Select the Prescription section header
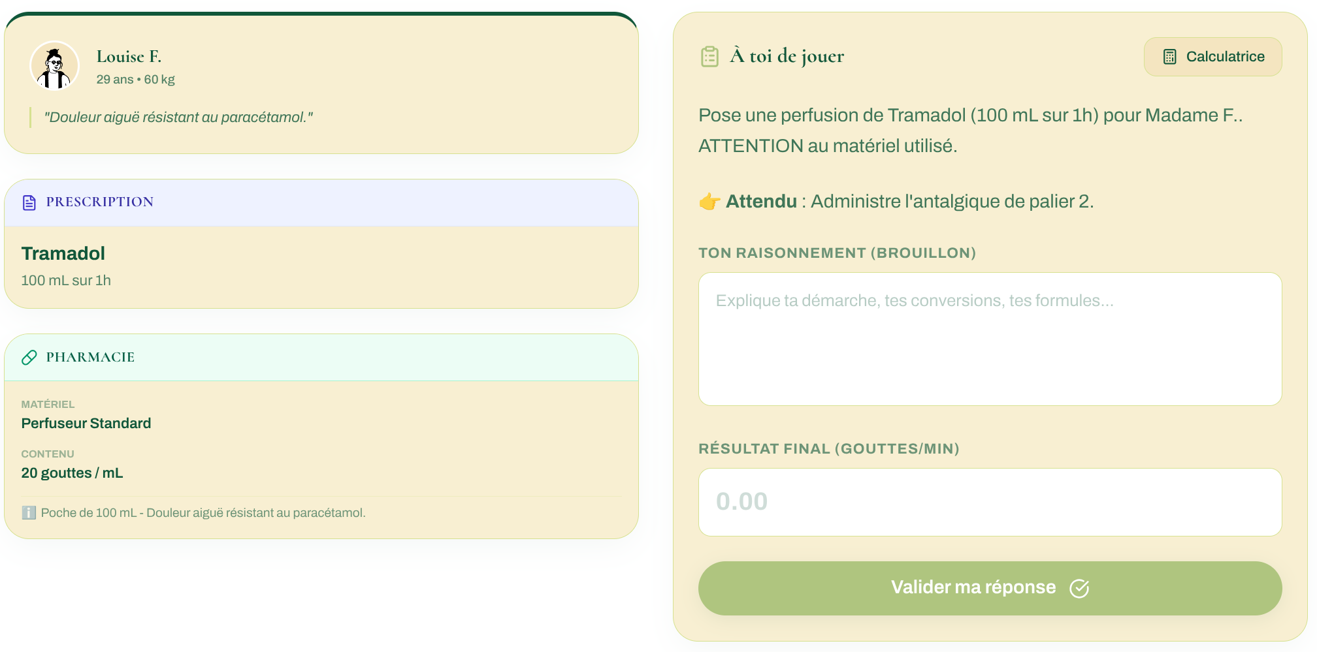Screen dimensions: 1317x652 pos(99,202)
